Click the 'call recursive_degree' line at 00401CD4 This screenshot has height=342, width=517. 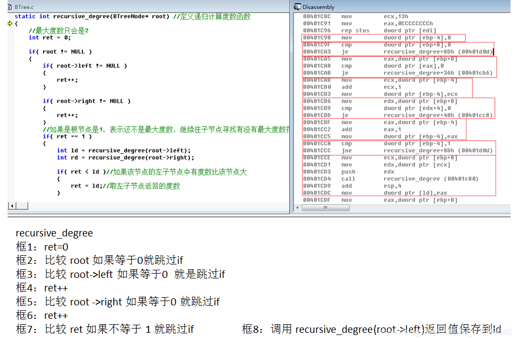(391, 179)
